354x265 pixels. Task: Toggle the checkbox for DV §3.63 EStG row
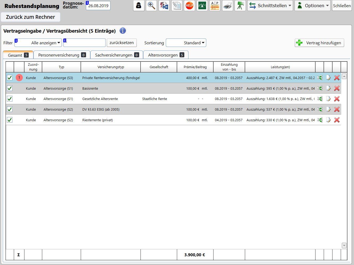[10, 109]
